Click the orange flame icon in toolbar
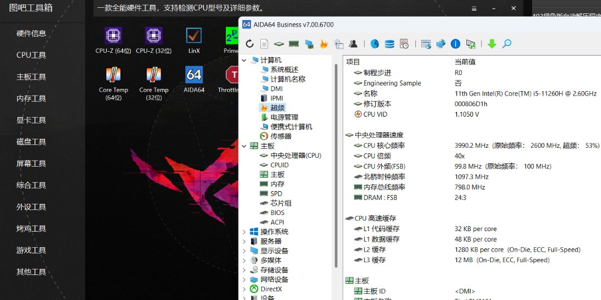This screenshot has height=300, width=601. click(x=323, y=44)
